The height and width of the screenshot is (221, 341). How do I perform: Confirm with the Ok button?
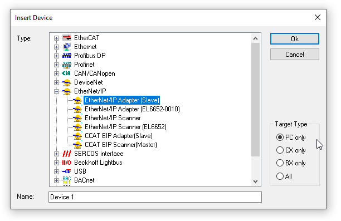[x=295, y=38]
